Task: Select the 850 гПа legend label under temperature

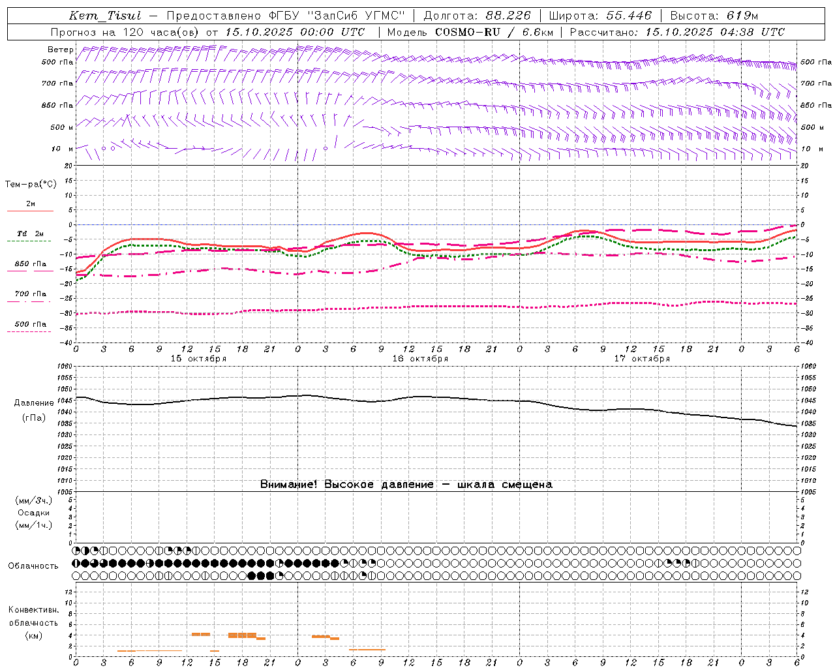Action: [x=31, y=264]
